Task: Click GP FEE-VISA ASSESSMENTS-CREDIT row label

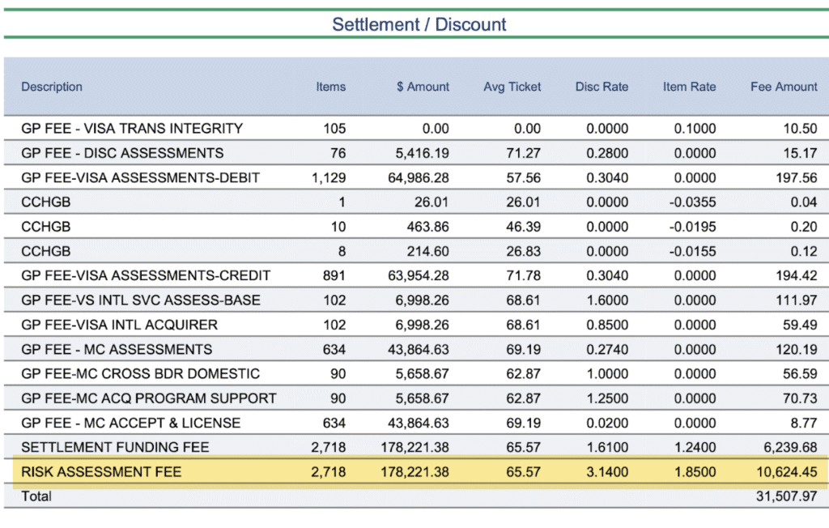Action: point(146,275)
